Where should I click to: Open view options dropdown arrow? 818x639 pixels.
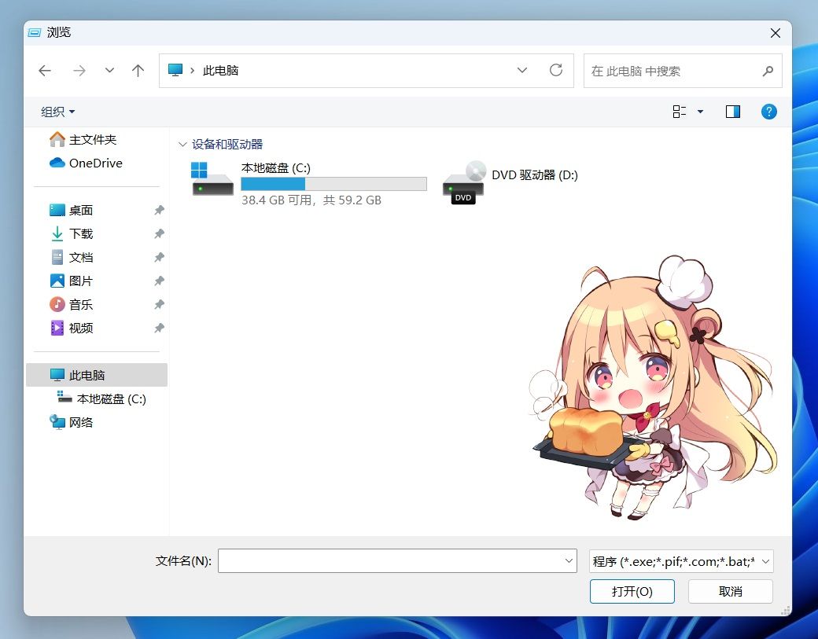pyautogui.click(x=700, y=112)
